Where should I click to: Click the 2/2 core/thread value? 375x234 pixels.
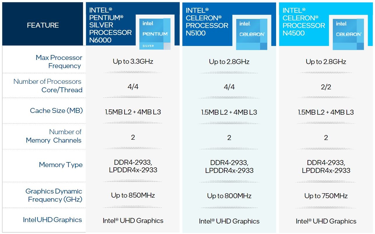326,87
